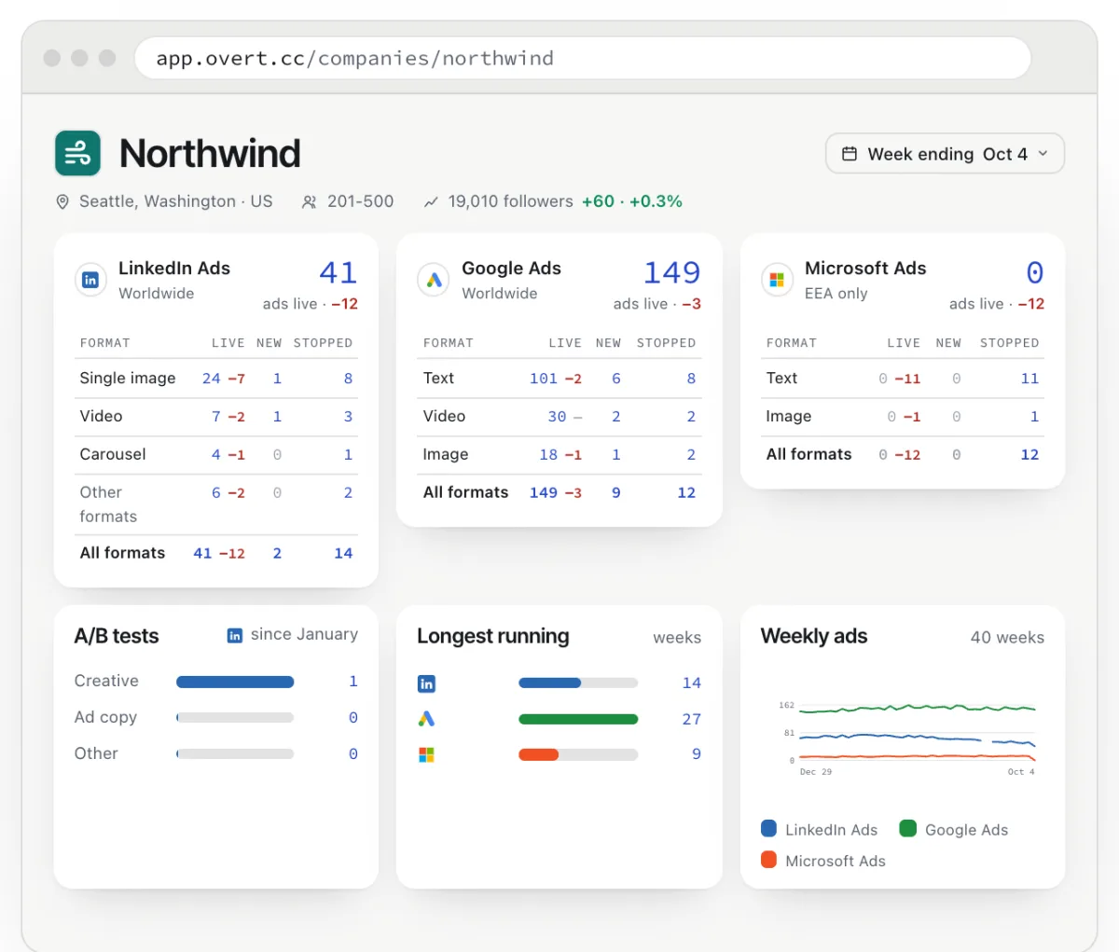The width and height of the screenshot is (1119, 952).
Task: Click the Longest running heading
Action: [x=493, y=636]
